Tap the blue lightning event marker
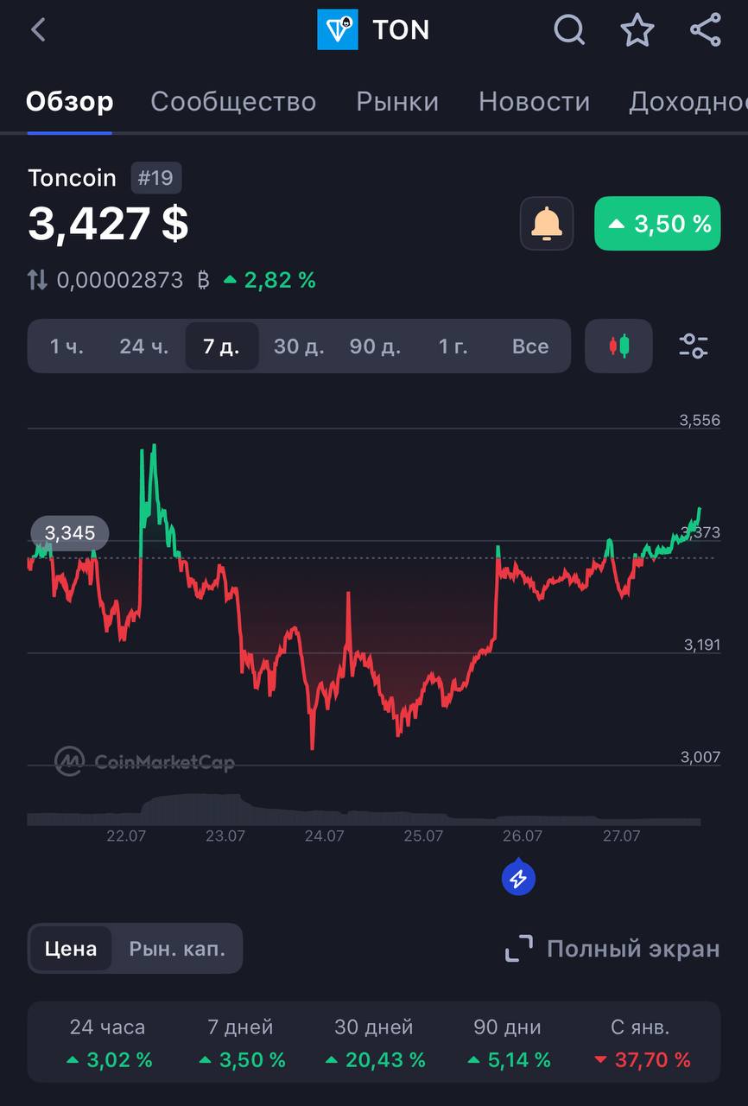This screenshot has height=1106, width=748. (x=518, y=879)
